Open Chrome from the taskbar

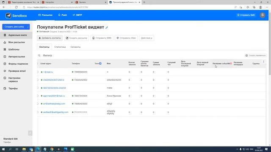(x=52, y=149)
